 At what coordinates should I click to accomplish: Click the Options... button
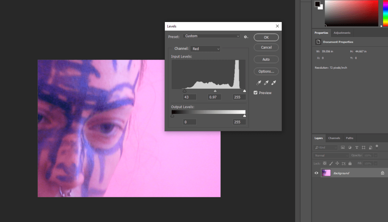266,71
